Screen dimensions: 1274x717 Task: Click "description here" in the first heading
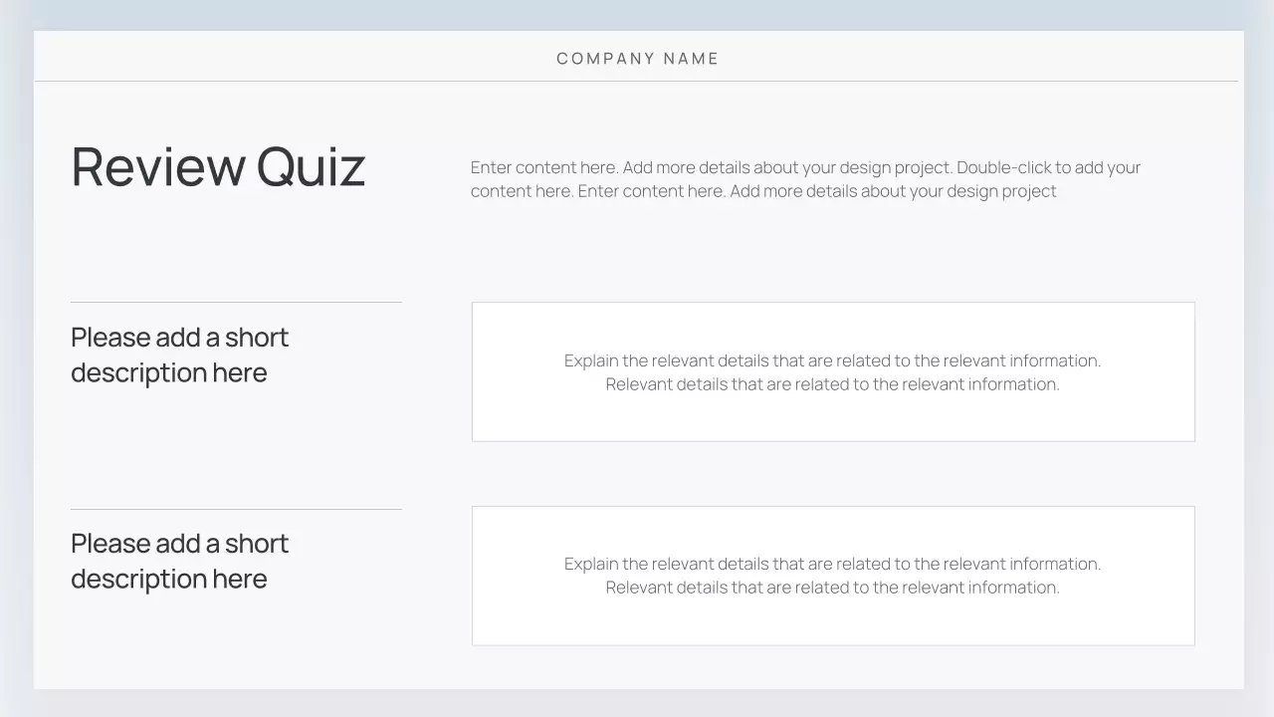169,373
